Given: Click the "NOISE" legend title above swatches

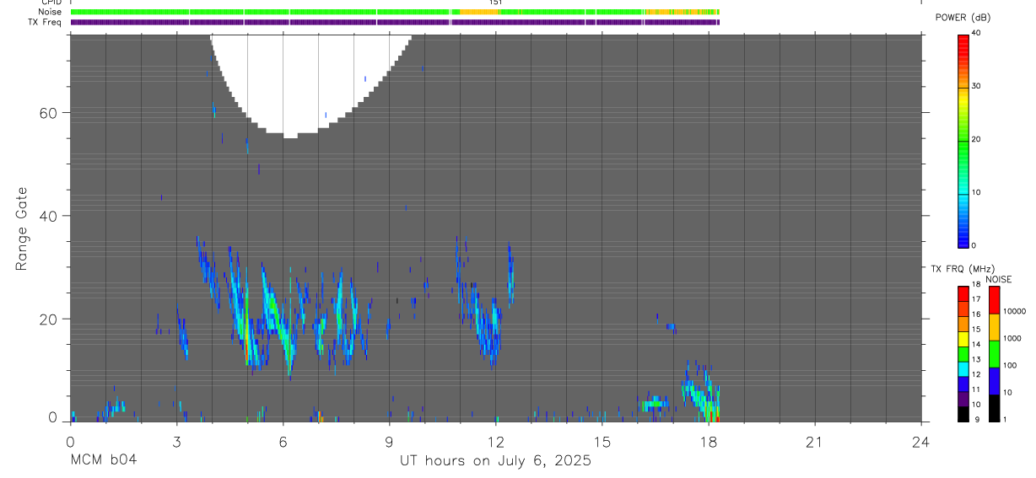Looking at the screenshot, I should (999, 279).
